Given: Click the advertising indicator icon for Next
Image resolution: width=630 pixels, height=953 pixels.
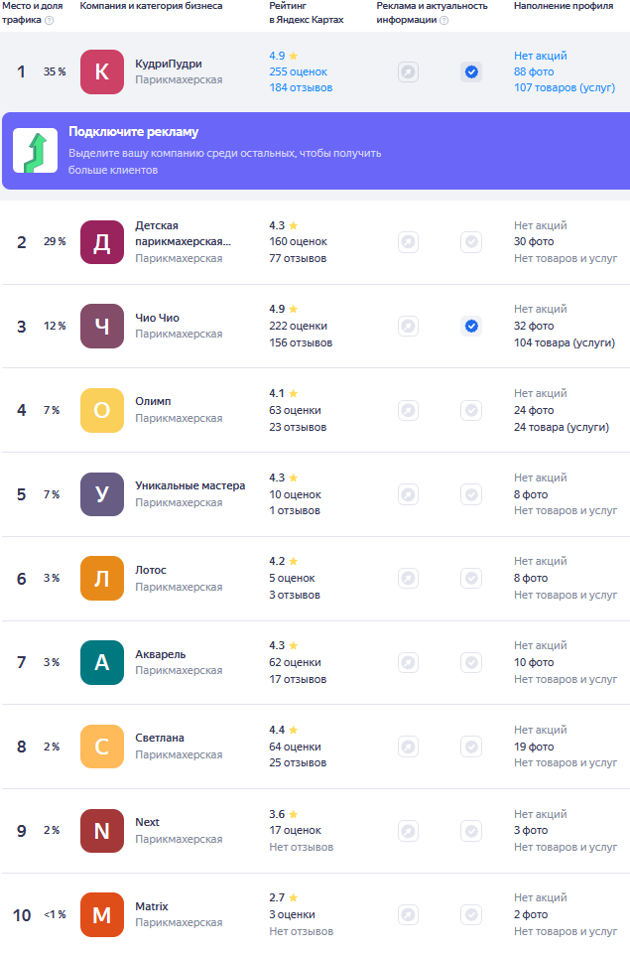Looking at the screenshot, I should coord(408,831).
